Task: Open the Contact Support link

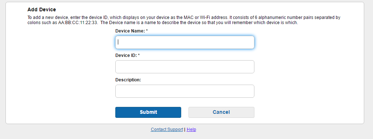Action: tap(167, 130)
